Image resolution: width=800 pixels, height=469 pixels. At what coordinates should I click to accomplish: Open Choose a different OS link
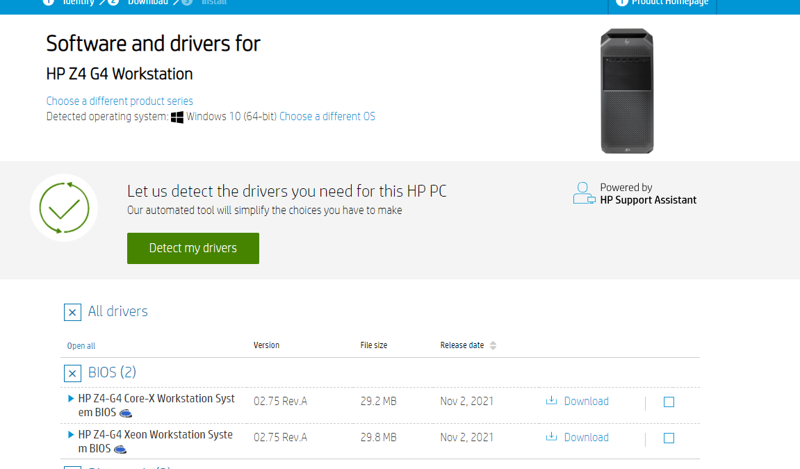pyautogui.click(x=327, y=116)
